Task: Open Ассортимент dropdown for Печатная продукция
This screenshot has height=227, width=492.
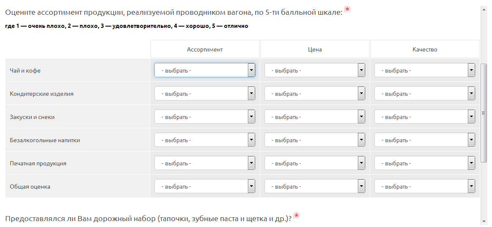Action: pos(205,163)
